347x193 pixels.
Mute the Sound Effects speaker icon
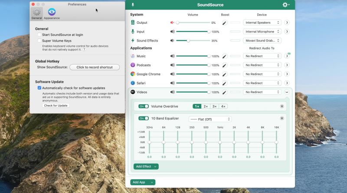[172, 41]
